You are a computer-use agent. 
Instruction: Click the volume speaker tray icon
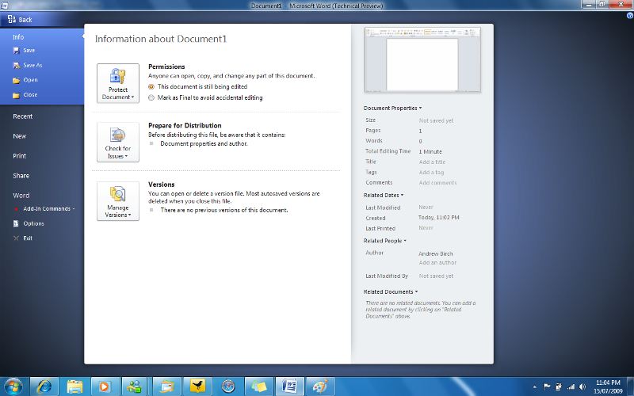coord(582,386)
